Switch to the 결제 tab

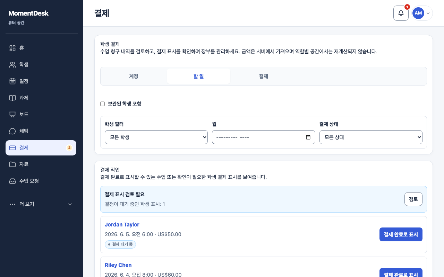tap(264, 76)
